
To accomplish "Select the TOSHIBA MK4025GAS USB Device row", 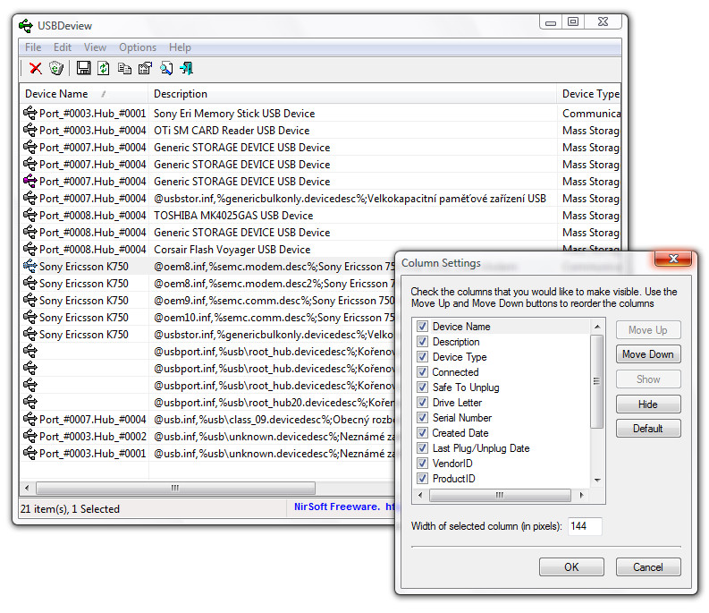I will pyautogui.click(x=320, y=215).
